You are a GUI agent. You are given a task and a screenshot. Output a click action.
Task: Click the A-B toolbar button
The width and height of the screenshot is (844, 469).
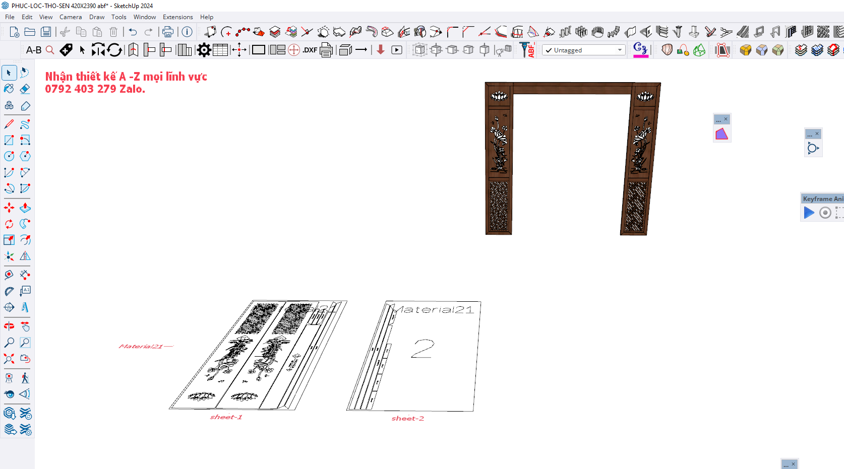[x=34, y=50]
